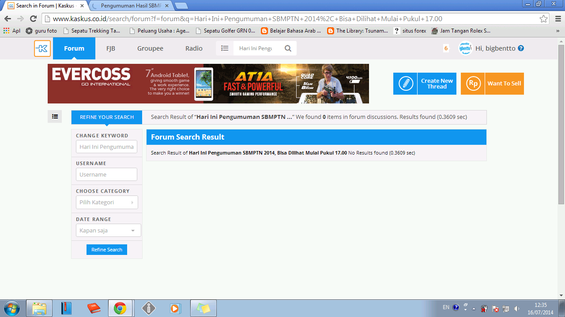
Task: Open the red book taskbar icon
Action: click(94, 308)
